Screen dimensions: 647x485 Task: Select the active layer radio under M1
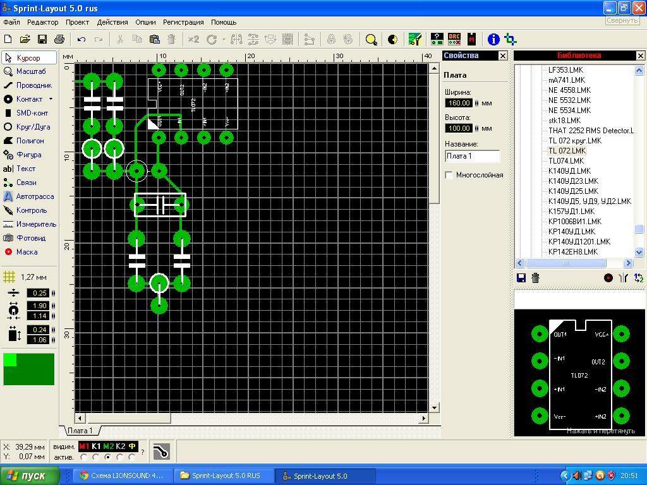tap(84, 457)
